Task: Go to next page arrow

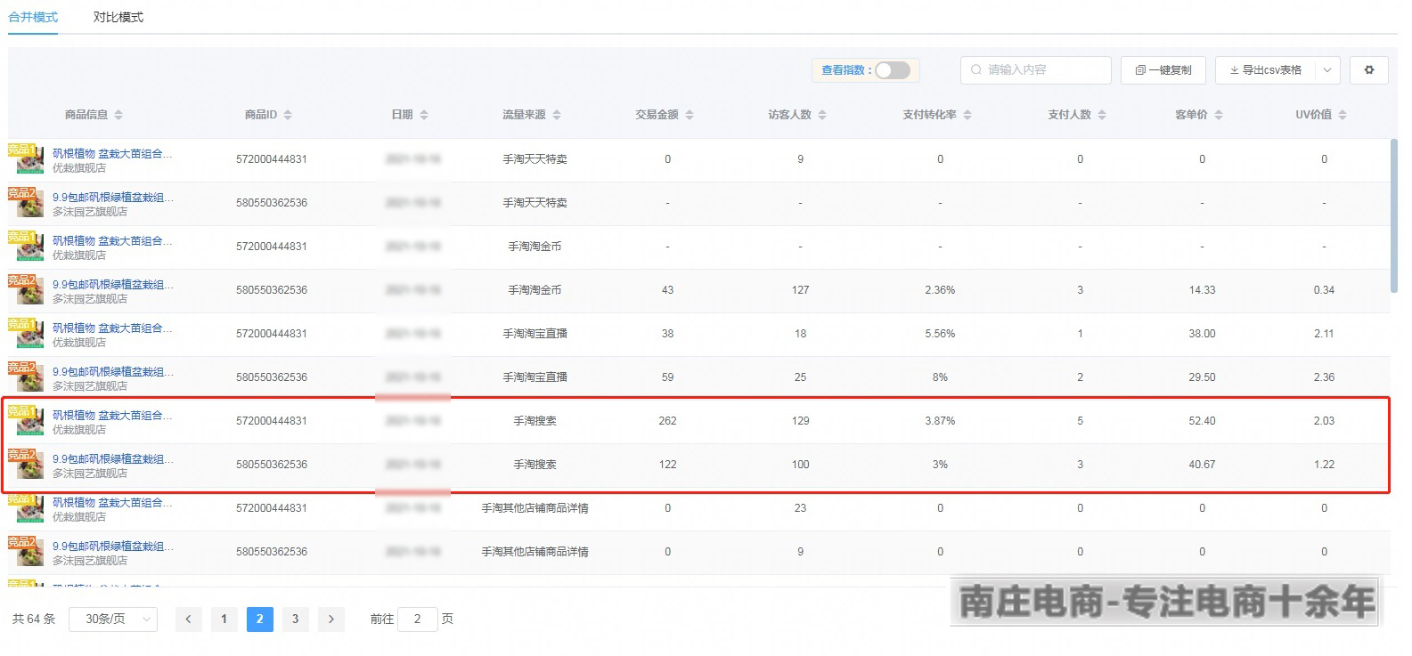Action: [331, 619]
